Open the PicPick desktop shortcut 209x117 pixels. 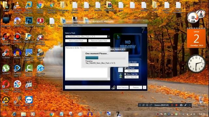pyautogui.click(x=17, y=101)
